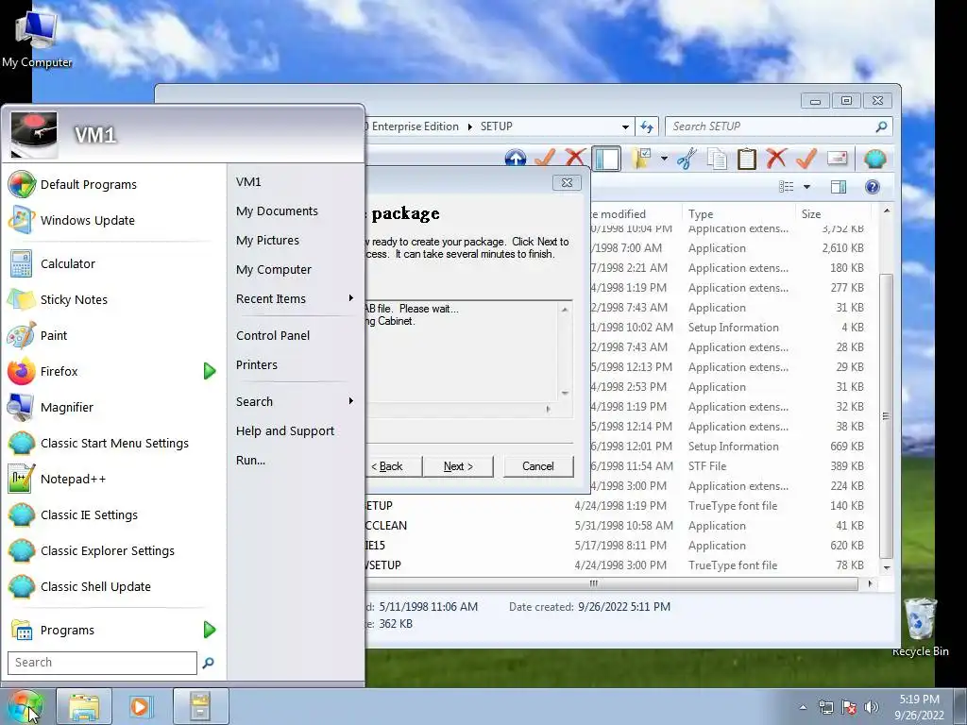
Task: Open Classic Shell Update
Action: pos(114,587)
